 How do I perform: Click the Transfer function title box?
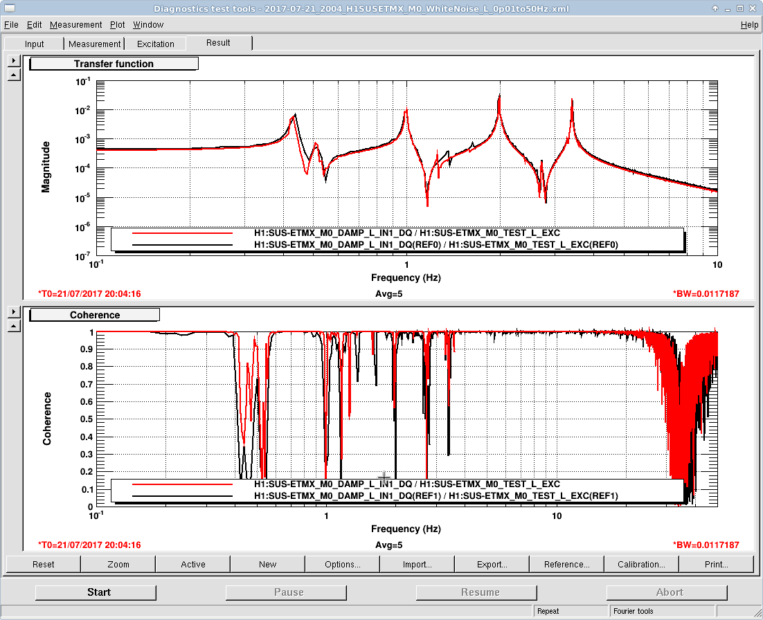114,64
